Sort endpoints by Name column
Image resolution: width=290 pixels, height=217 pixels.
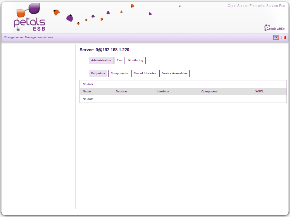pos(87,91)
